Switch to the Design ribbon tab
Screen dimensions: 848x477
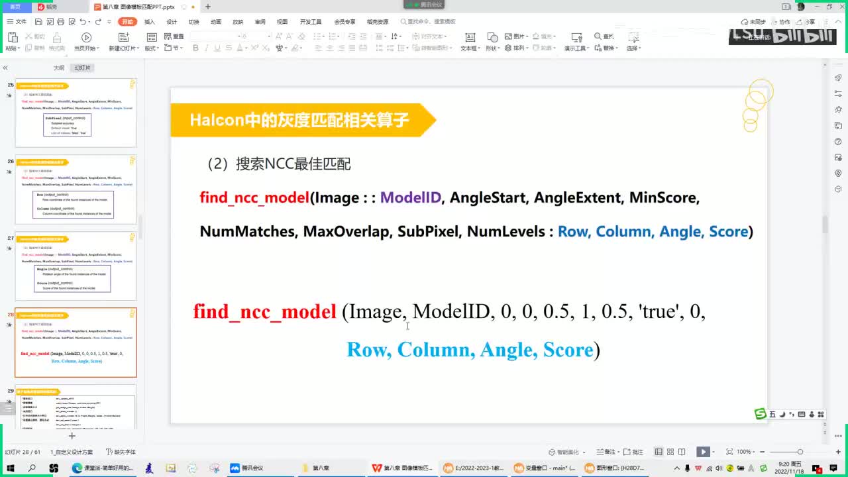click(x=172, y=22)
